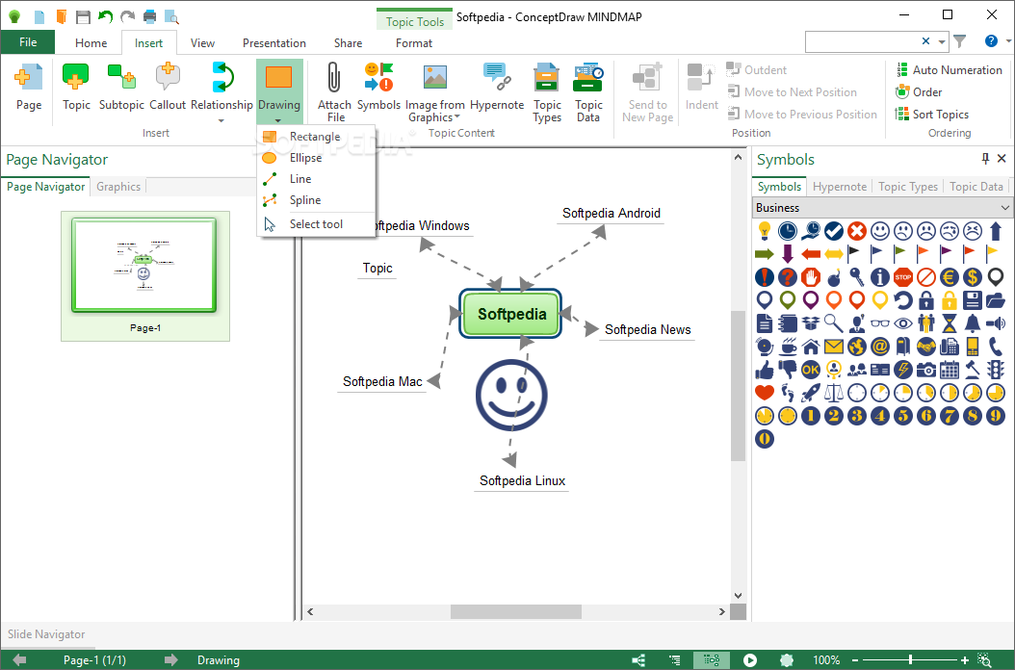Screen dimensions: 1015x670
Task: Select the red heart symbol
Action: tap(765, 393)
